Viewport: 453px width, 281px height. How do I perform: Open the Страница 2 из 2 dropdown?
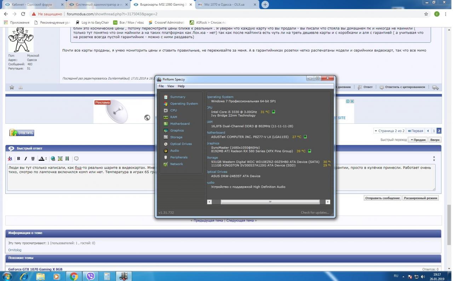[389, 131]
